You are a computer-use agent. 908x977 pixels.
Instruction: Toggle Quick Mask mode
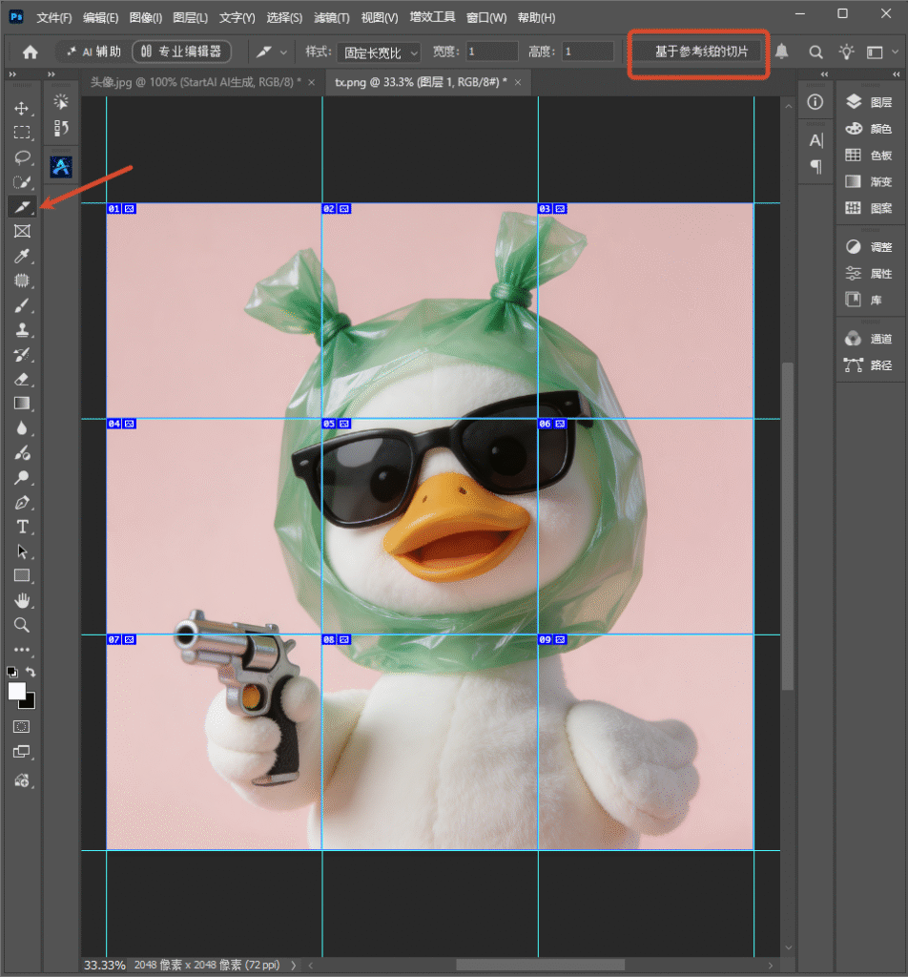(x=22, y=726)
